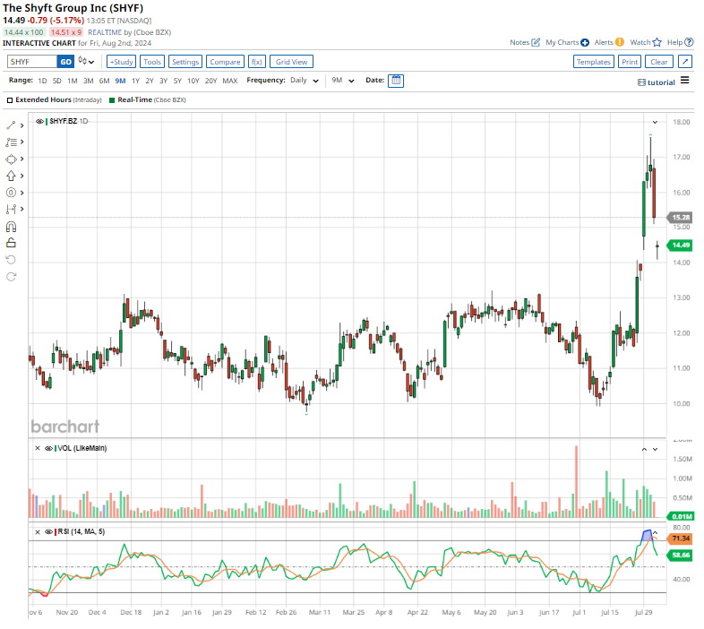
Task: Click the Watch star icon
Action: [x=657, y=42]
